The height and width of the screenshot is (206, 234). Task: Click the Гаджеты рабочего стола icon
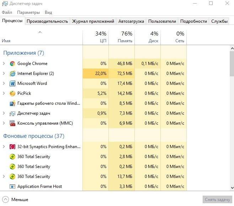(12, 103)
